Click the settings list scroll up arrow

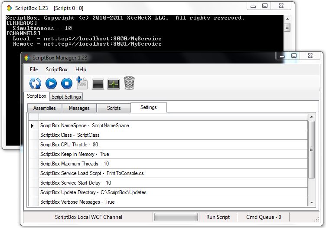point(312,117)
